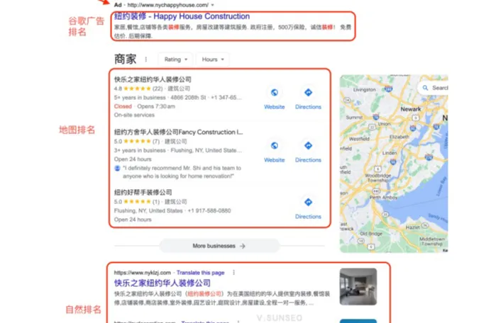Viewport: 486px width, 323px height.
Task: Click the 4.8 star rating with 22 reviews
Action: pyautogui.click(x=138, y=89)
